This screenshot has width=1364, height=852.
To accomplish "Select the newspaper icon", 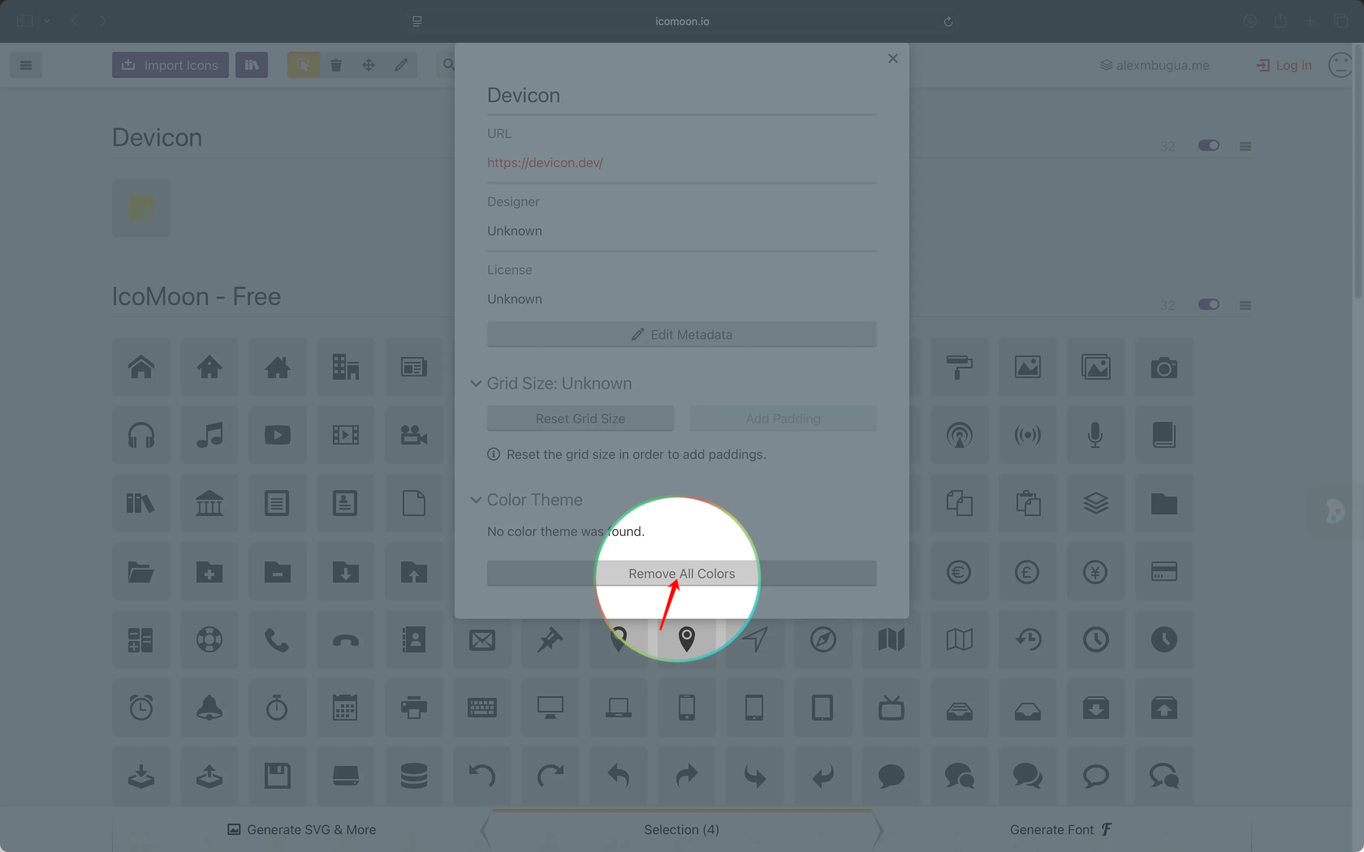I will pyautogui.click(x=414, y=368).
